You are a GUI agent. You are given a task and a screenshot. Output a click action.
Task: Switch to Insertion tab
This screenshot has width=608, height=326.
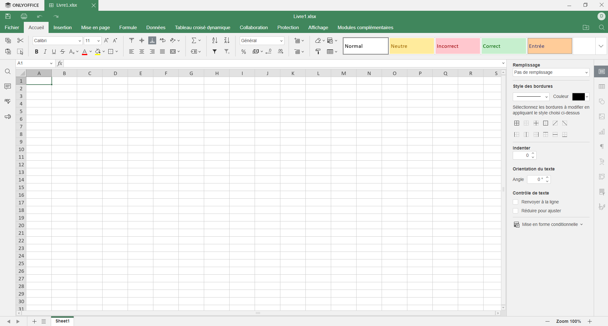(63, 28)
